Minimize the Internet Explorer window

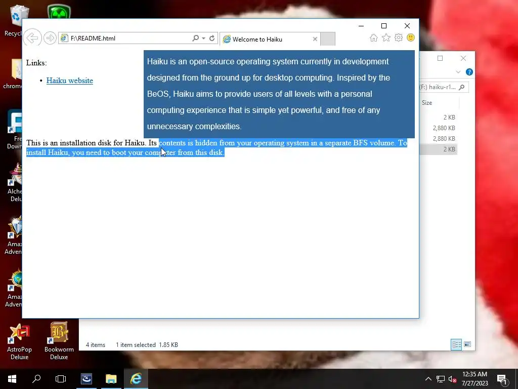click(361, 26)
